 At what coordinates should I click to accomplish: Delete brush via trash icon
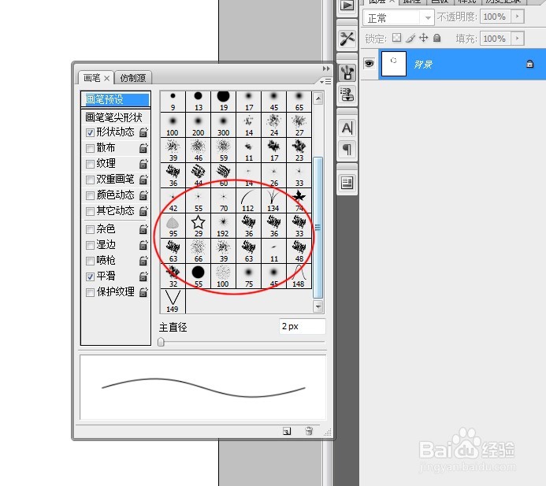(309, 431)
